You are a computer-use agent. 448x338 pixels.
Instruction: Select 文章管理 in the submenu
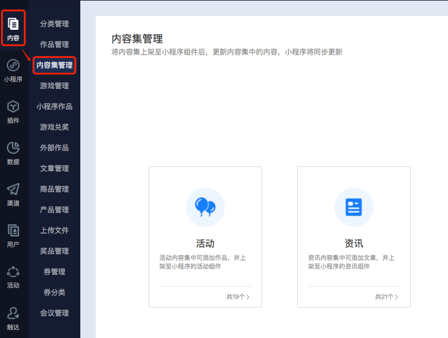click(x=54, y=168)
